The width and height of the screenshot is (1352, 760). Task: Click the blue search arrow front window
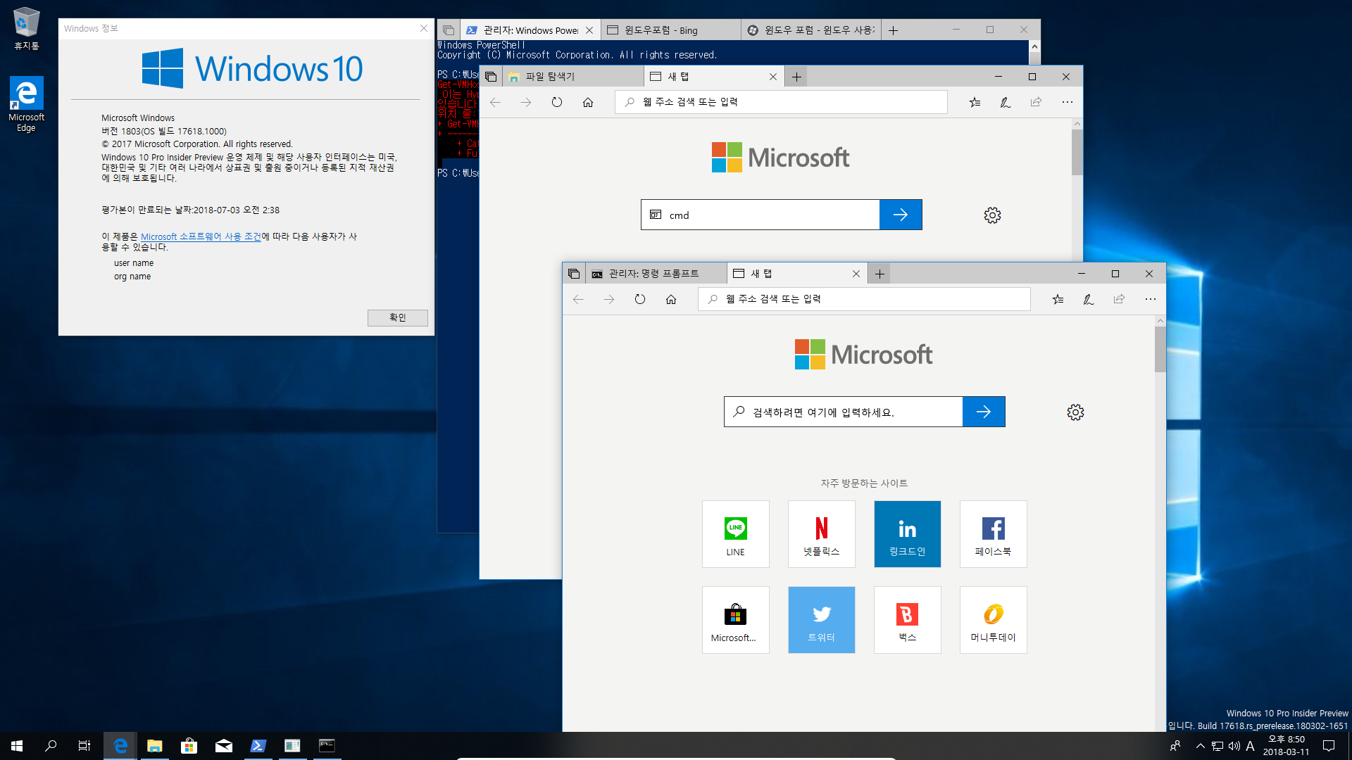pyautogui.click(x=984, y=412)
